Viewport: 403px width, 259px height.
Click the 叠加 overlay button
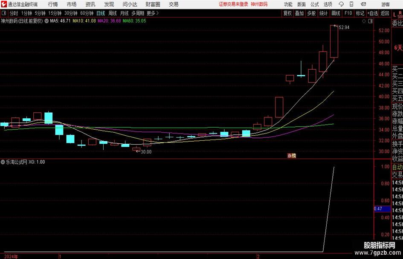coord(299,13)
